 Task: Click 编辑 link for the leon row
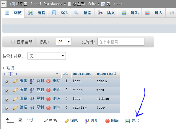coord(24,81)
